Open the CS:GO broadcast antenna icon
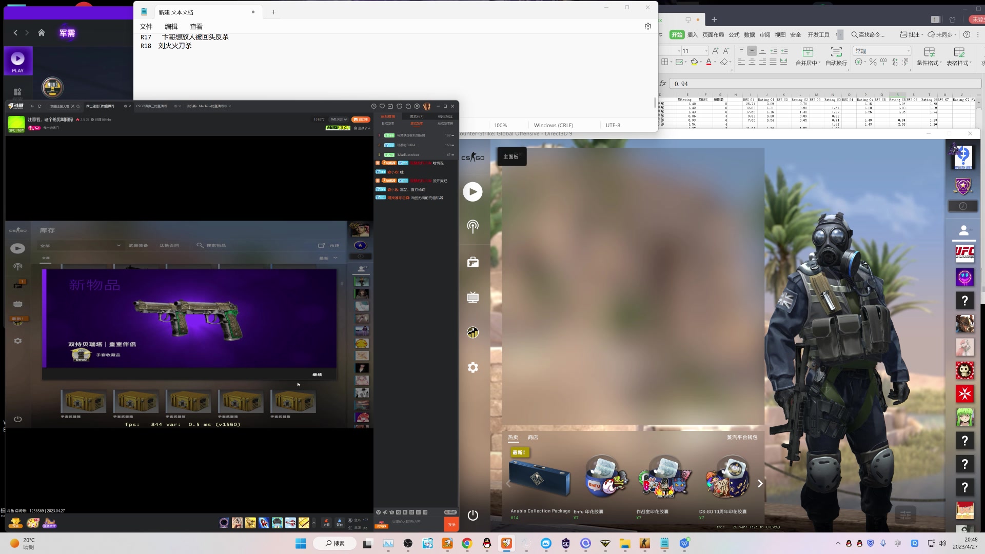The height and width of the screenshot is (554, 985). (472, 226)
